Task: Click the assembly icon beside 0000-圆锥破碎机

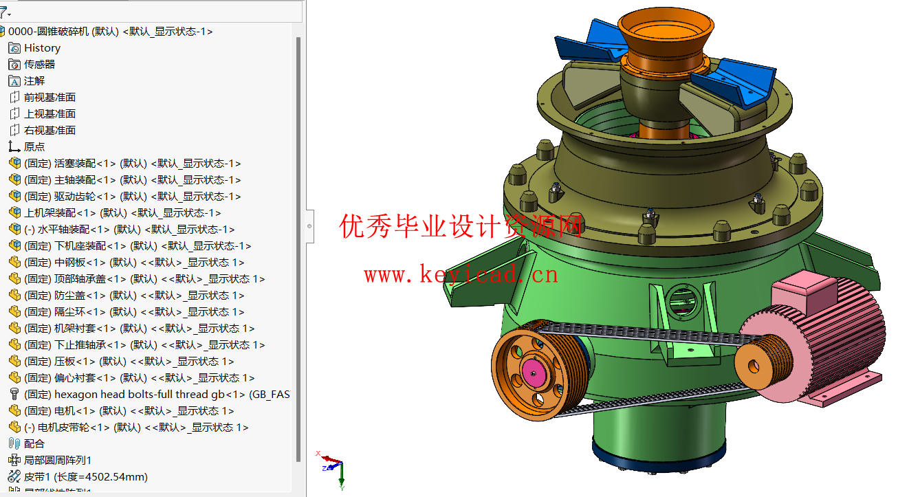Action: pos(6,31)
